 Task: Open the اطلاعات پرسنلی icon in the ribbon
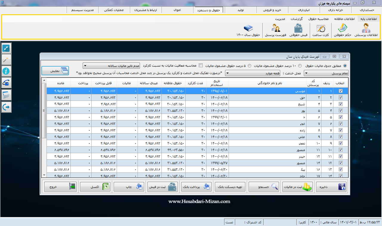point(366,29)
